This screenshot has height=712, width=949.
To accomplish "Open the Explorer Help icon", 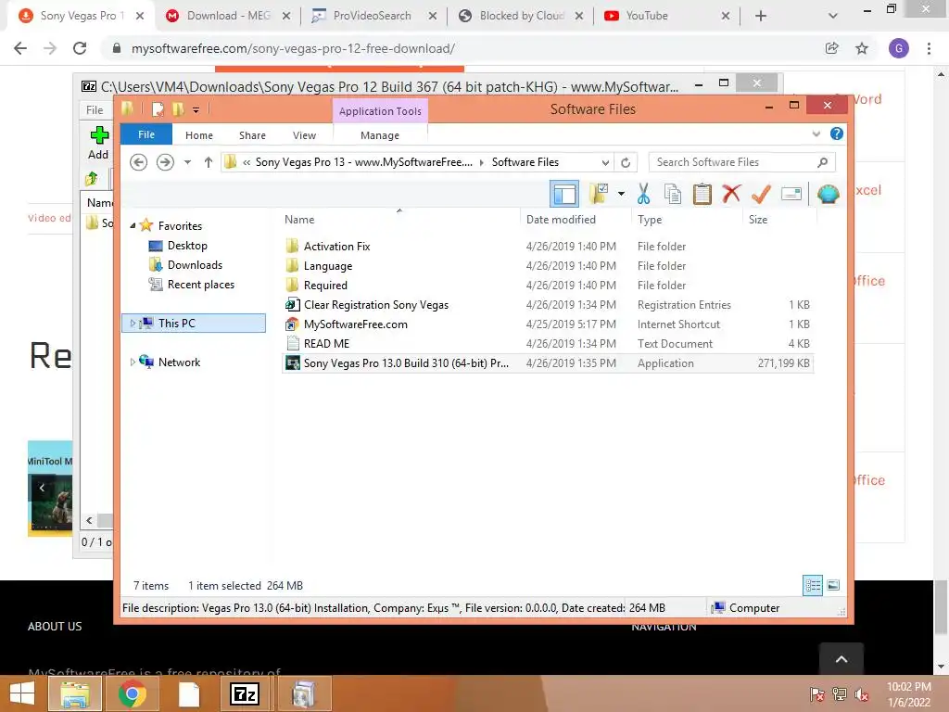I will [837, 133].
